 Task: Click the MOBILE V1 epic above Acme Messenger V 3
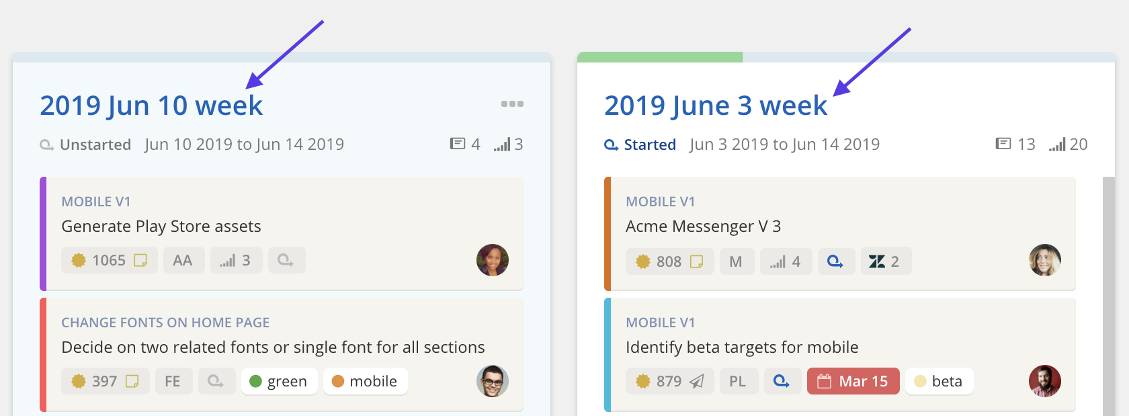[x=661, y=202]
